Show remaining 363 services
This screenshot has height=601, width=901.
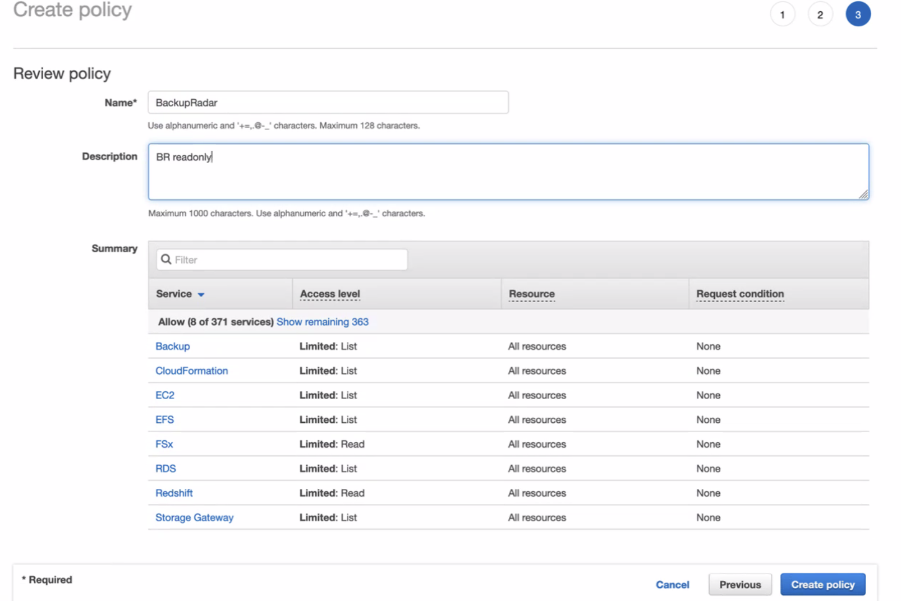click(323, 322)
